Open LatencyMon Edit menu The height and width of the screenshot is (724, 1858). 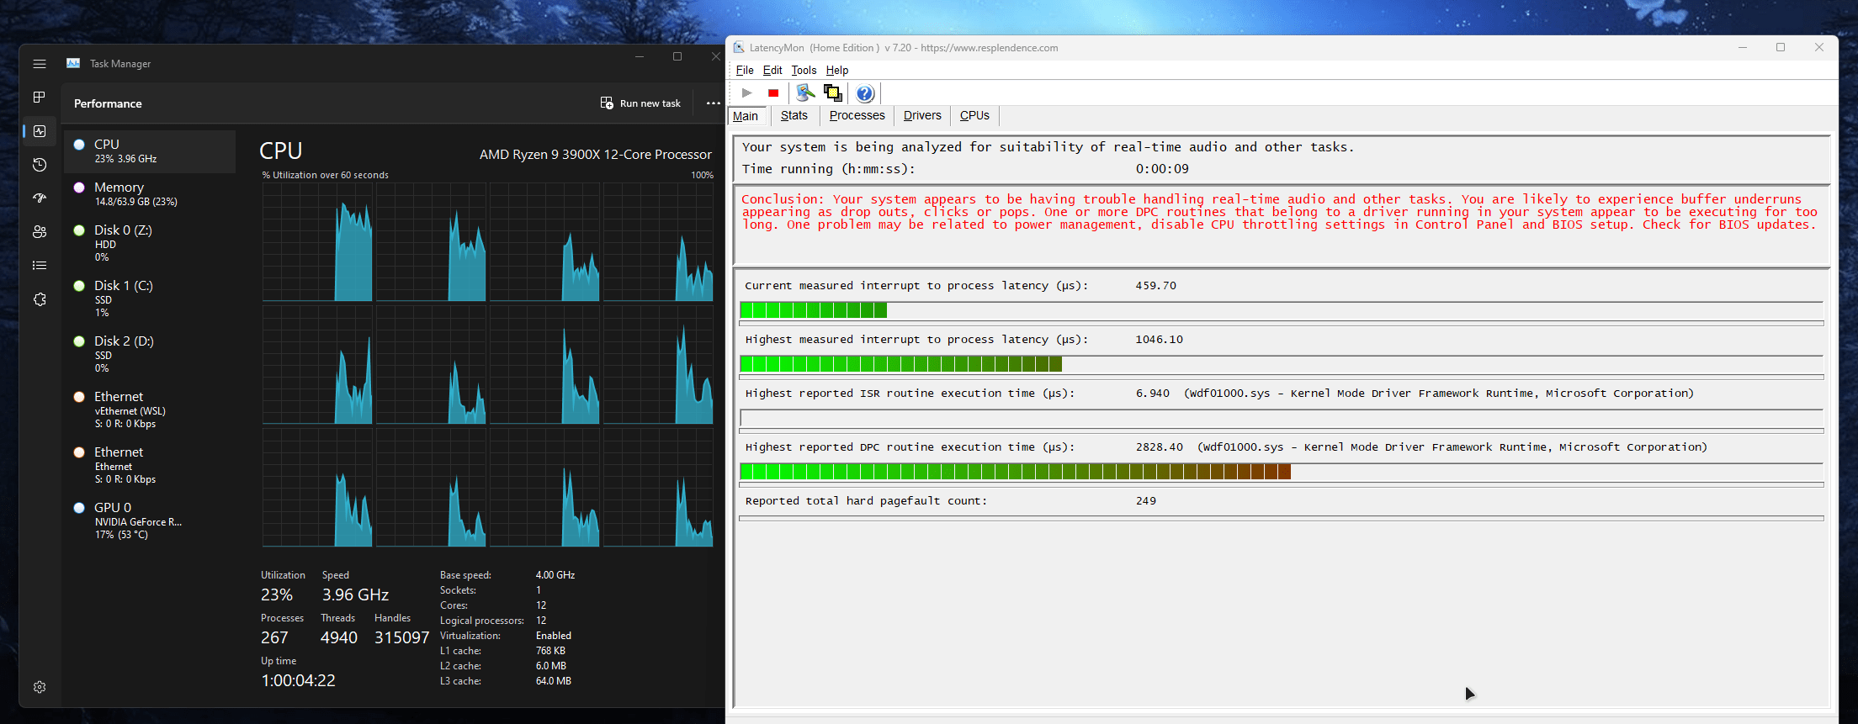(772, 71)
